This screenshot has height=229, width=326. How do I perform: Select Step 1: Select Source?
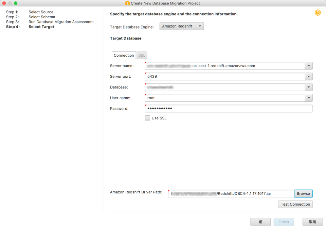click(41, 12)
